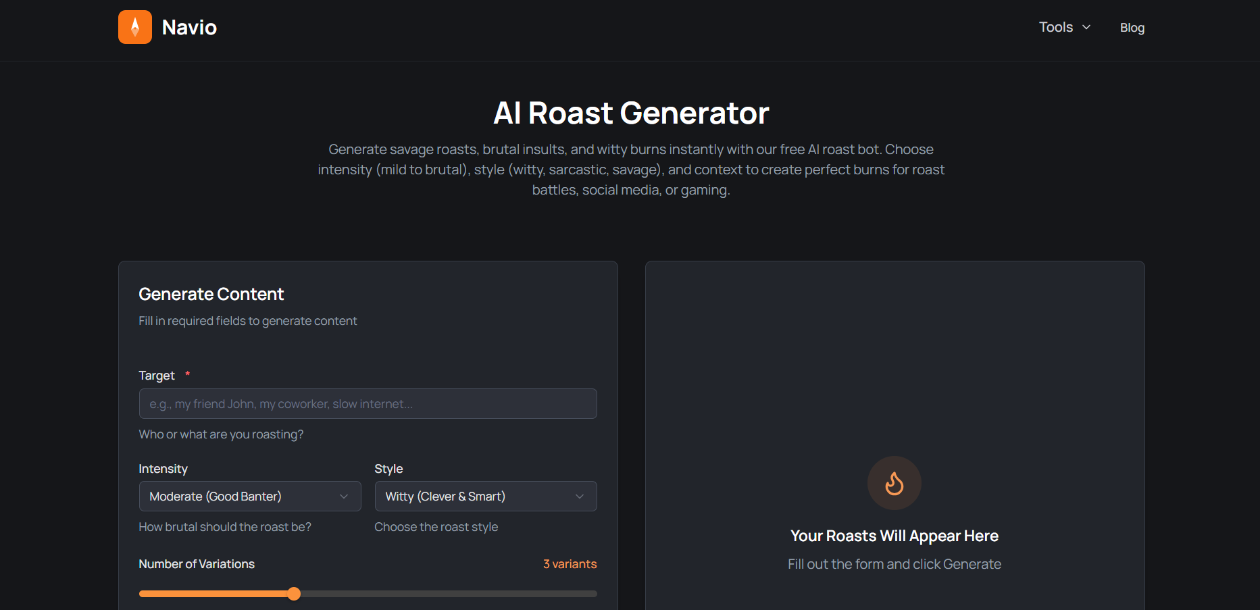Screen dimensions: 1260x610
Task: Click the Intensity field label
Action: click(x=163, y=469)
